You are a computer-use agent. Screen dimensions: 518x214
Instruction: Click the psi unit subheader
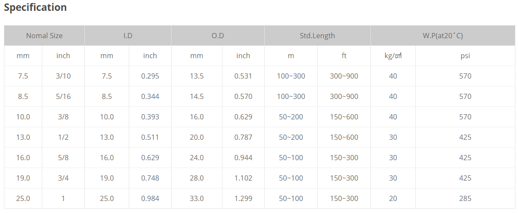(x=465, y=56)
